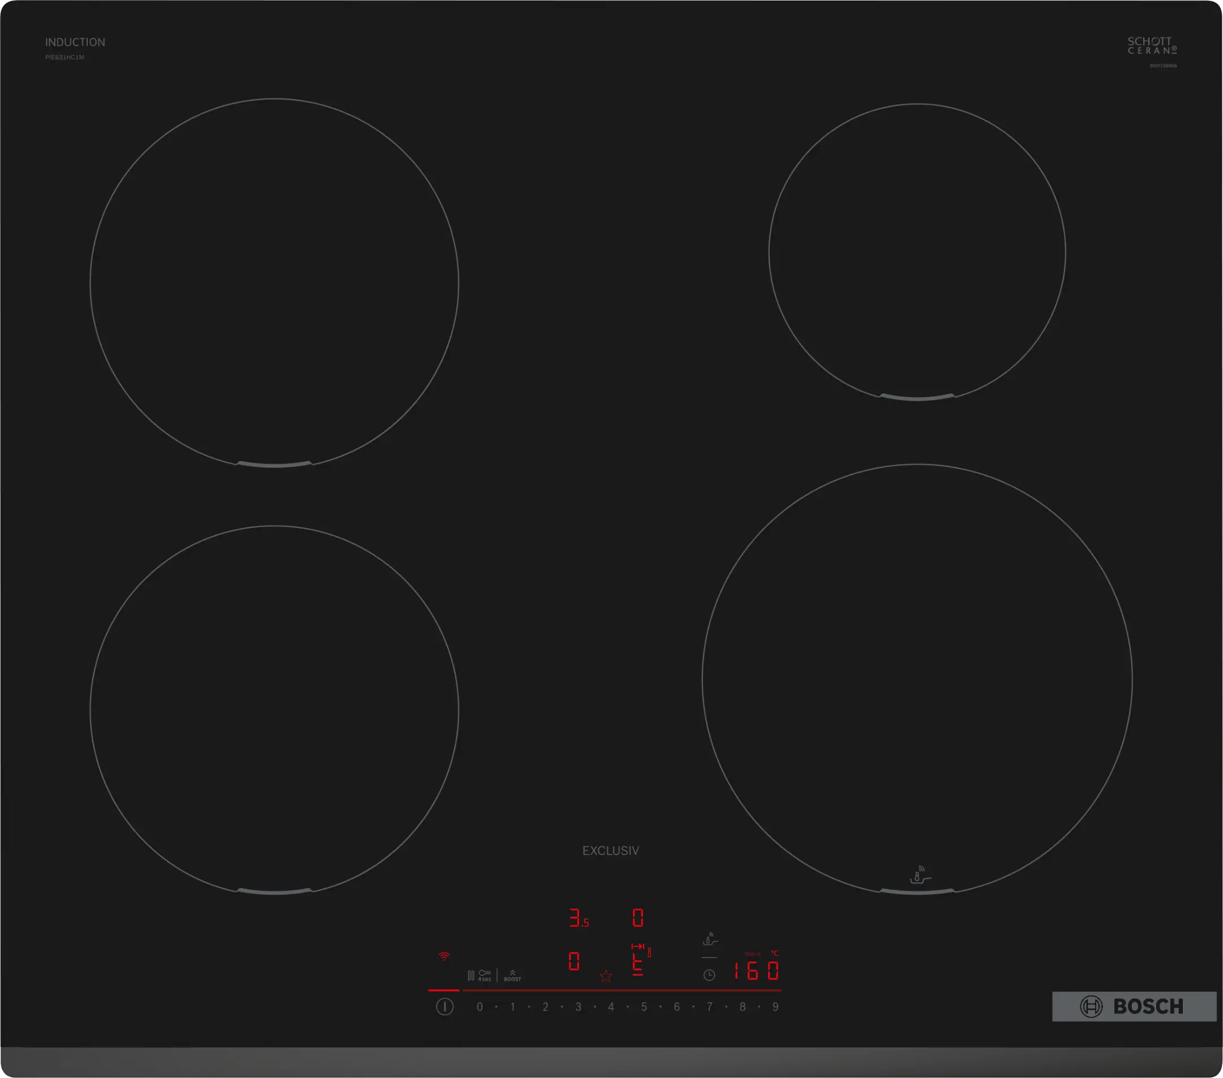
Task: Tap the red Wi-Fi connectivity icon
Action: (444, 956)
